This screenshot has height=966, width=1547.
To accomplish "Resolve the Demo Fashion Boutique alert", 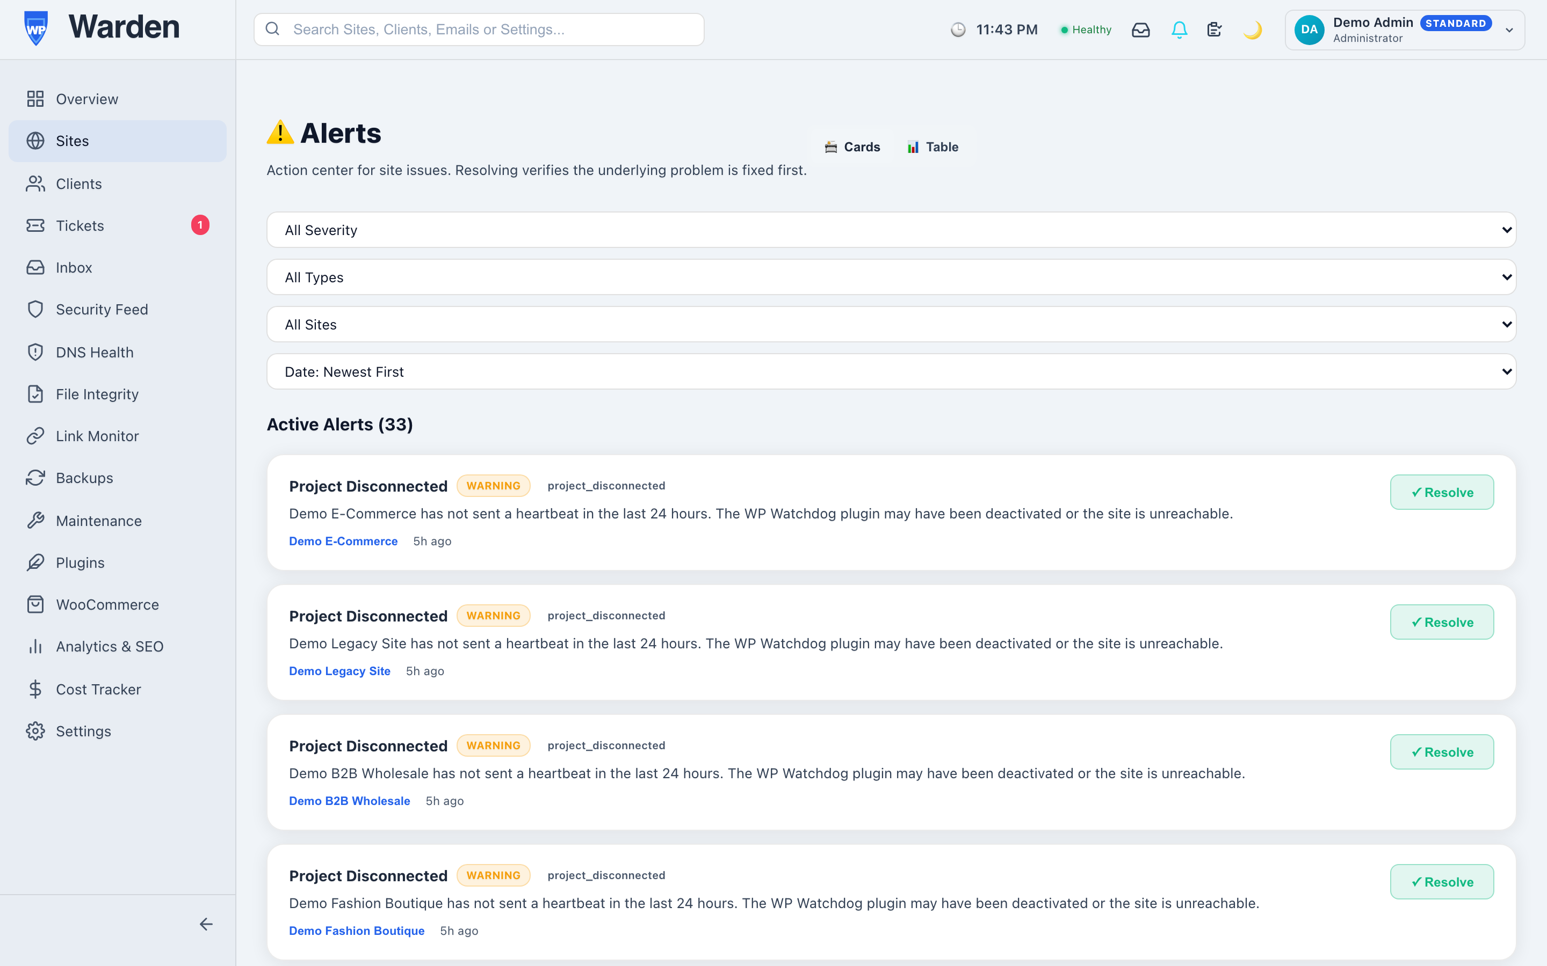I will click(1442, 882).
